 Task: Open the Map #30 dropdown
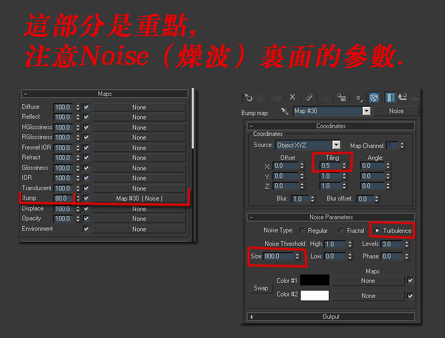coord(366,110)
